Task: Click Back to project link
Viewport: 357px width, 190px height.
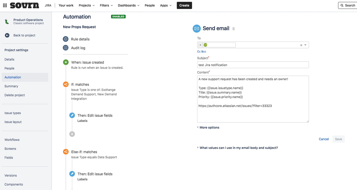Action: pos(24,35)
